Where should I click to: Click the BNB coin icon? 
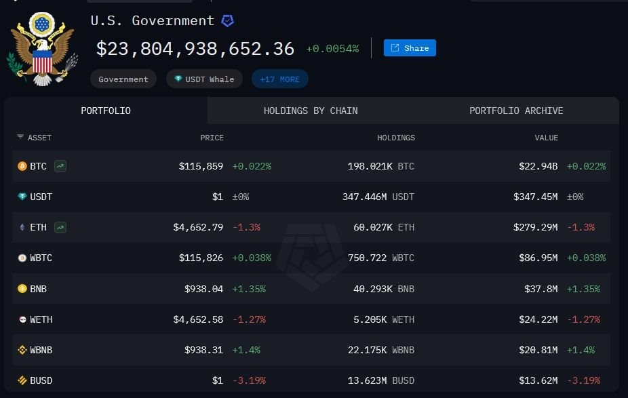[22, 289]
